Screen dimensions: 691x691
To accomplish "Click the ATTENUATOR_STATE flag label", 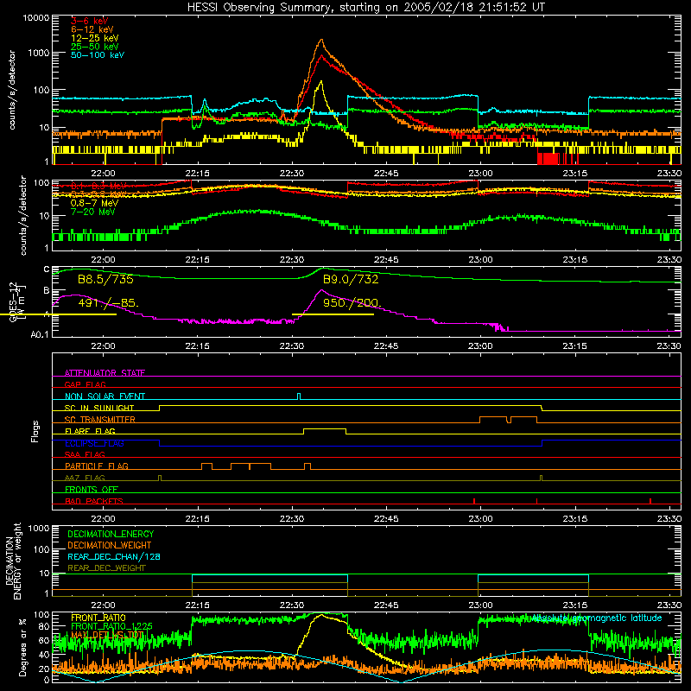I will [105, 373].
